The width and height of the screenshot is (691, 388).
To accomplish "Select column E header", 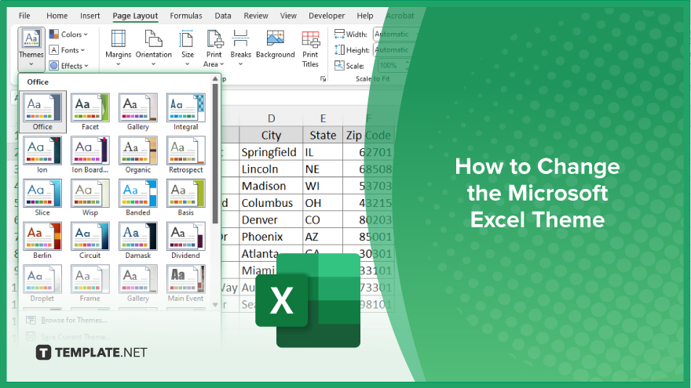I will (x=323, y=118).
